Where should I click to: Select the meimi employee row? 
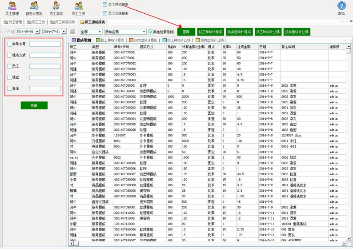coord(208,157)
